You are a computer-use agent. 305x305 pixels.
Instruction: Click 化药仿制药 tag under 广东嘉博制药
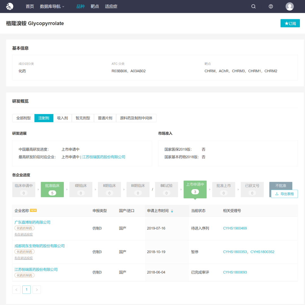(x=25, y=228)
